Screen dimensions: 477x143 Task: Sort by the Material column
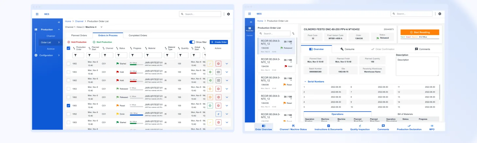click(x=146, y=48)
